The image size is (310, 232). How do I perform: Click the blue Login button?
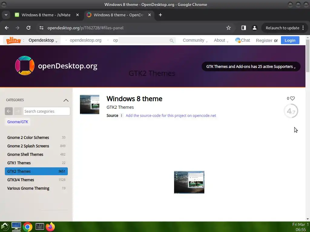(x=290, y=40)
